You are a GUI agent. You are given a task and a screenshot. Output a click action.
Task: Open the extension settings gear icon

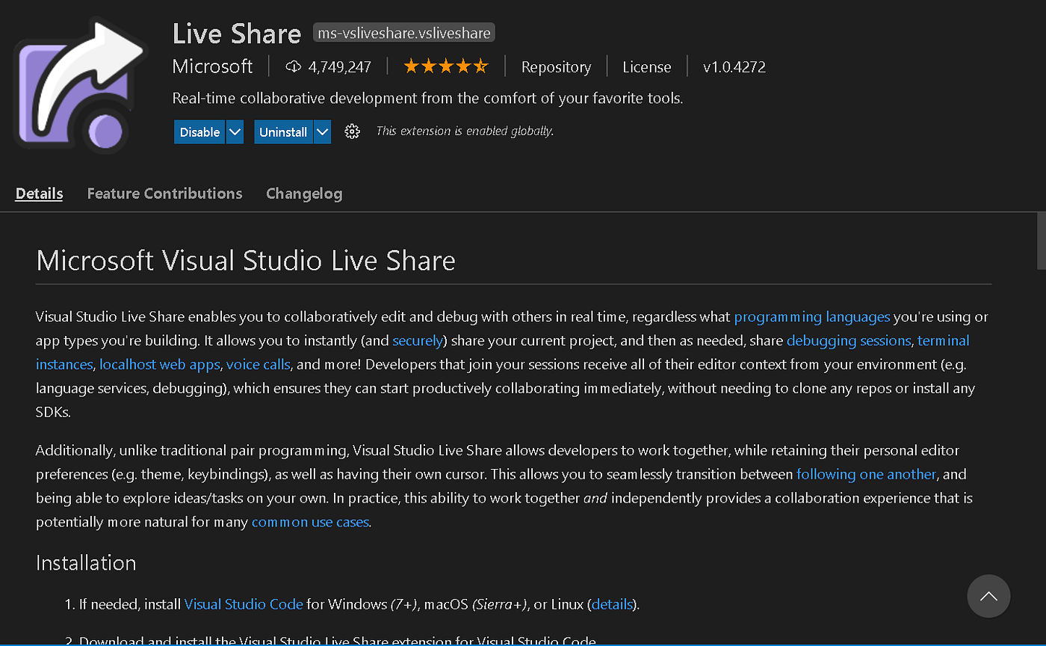[x=352, y=132]
